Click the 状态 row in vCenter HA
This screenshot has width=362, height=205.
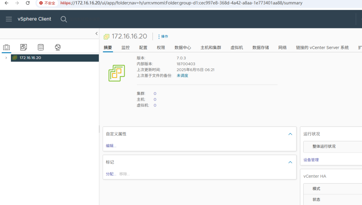[333, 200]
